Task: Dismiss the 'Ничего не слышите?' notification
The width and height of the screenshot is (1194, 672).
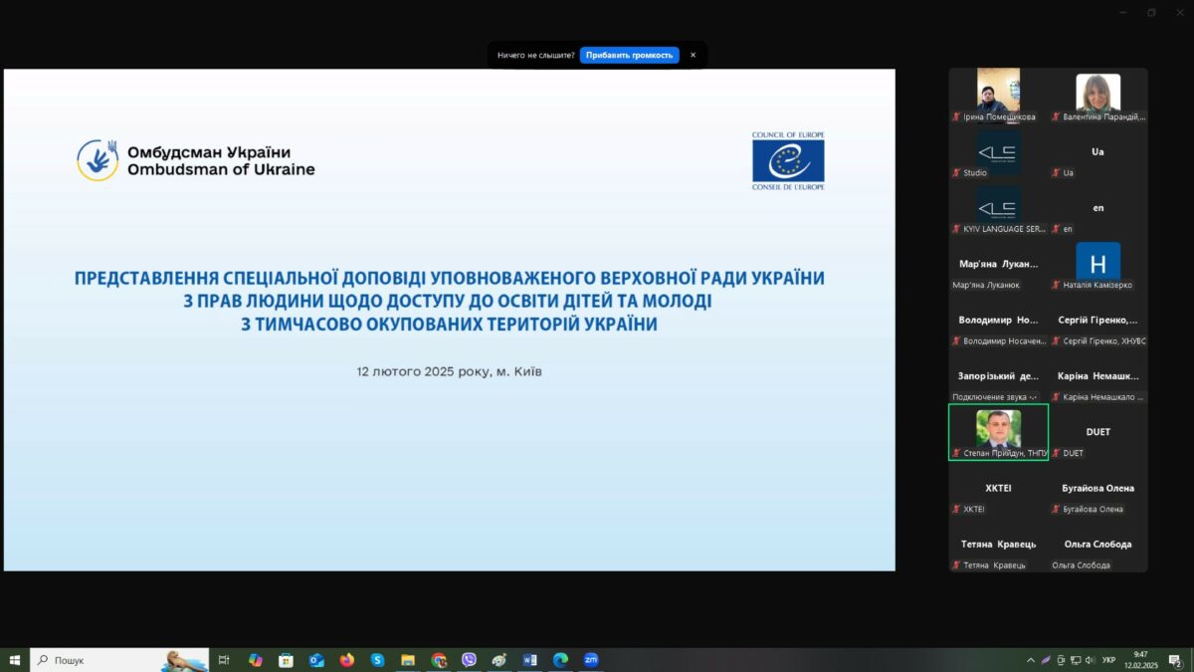Action: point(693,55)
